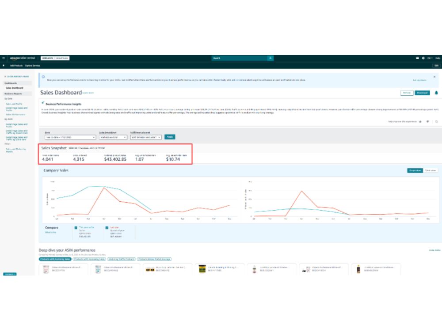This screenshot has height=331, width=442.
Task: Click the Amazon Seller Central logo
Action: pos(22,58)
